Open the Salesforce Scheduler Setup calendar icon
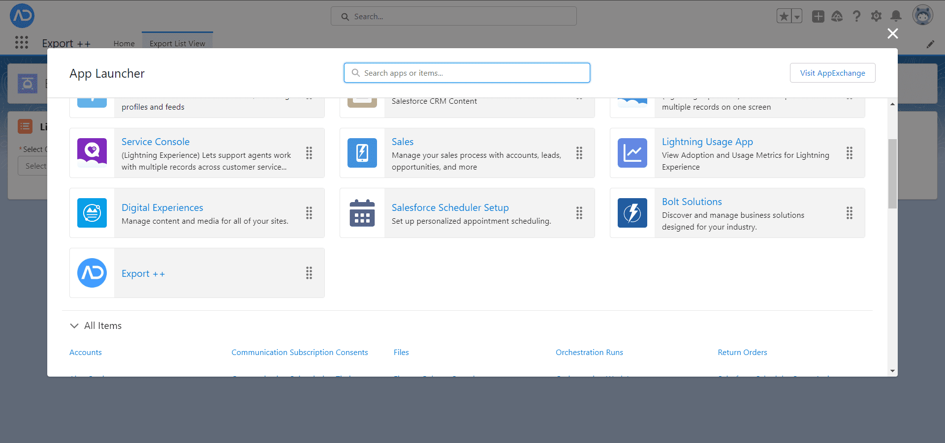The image size is (945, 443). point(362,213)
